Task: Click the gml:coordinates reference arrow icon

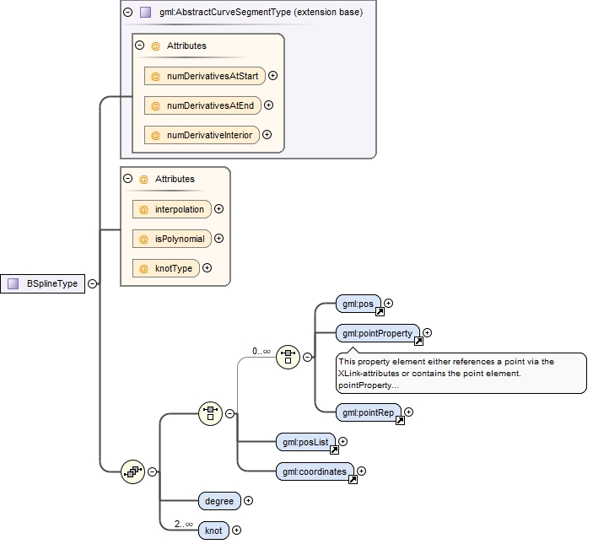Action: [353, 480]
